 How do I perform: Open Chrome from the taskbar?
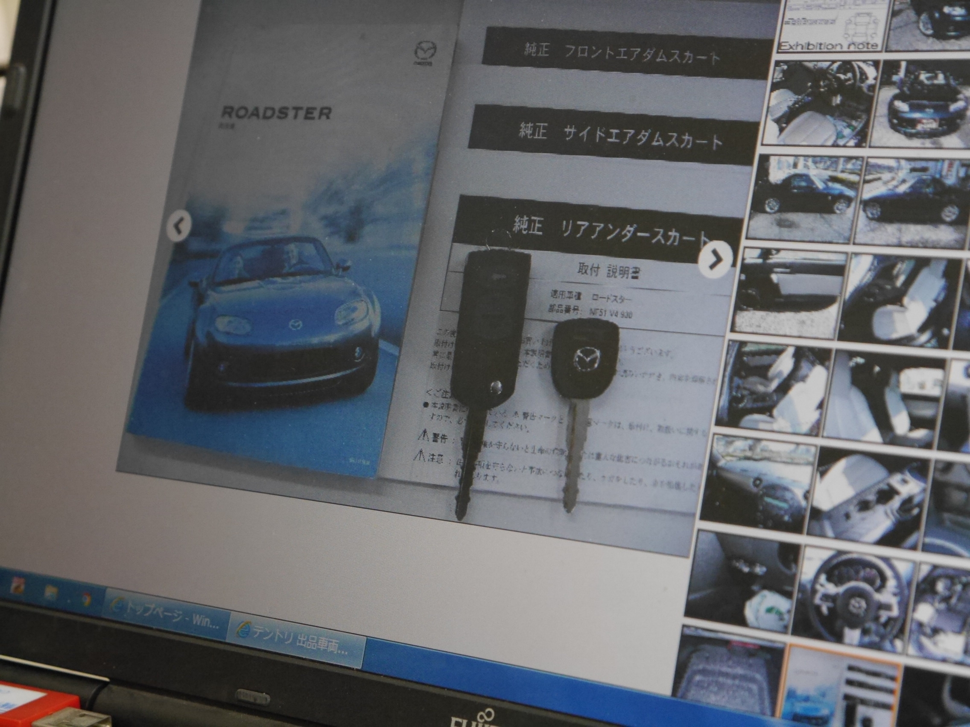click(86, 600)
